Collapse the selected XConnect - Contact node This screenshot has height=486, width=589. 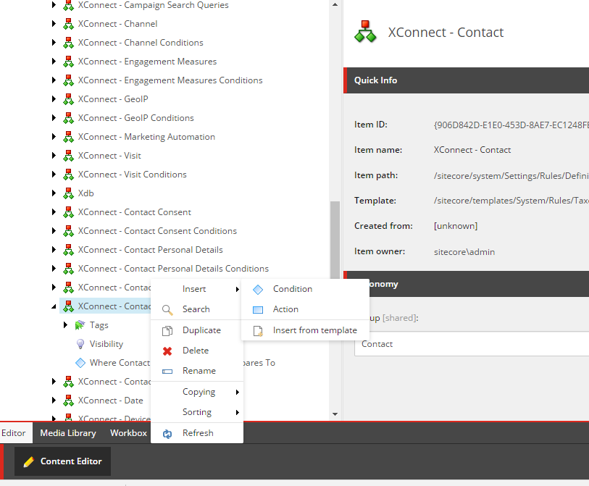pos(54,306)
